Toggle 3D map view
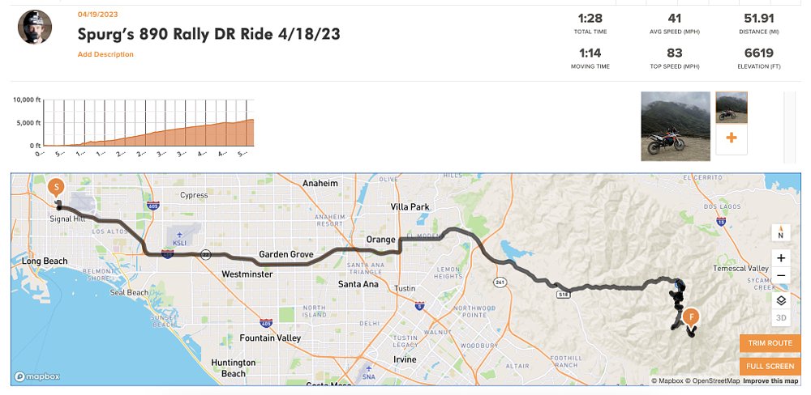Viewport: 811px width, 395px height. click(x=780, y=318)
